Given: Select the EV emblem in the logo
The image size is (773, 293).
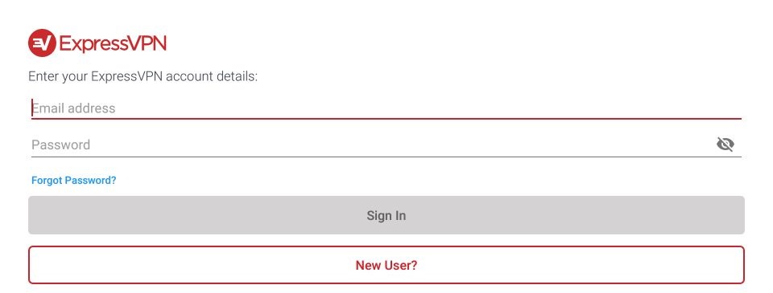Looking at the screenshot, I should [x=42, y=43].
